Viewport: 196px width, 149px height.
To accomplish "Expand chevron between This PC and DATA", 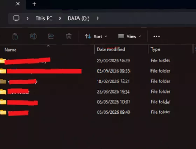I will (60, 18).
